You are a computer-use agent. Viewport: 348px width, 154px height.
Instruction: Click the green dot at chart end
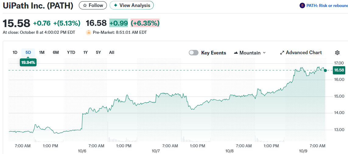click(325, 70)
